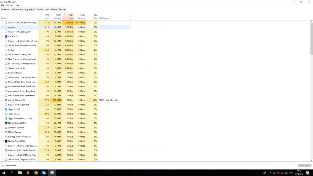The height and width of the screenshot is (176, 313).
Task: Sort processes by GPU column
Action: pos(92,17)
